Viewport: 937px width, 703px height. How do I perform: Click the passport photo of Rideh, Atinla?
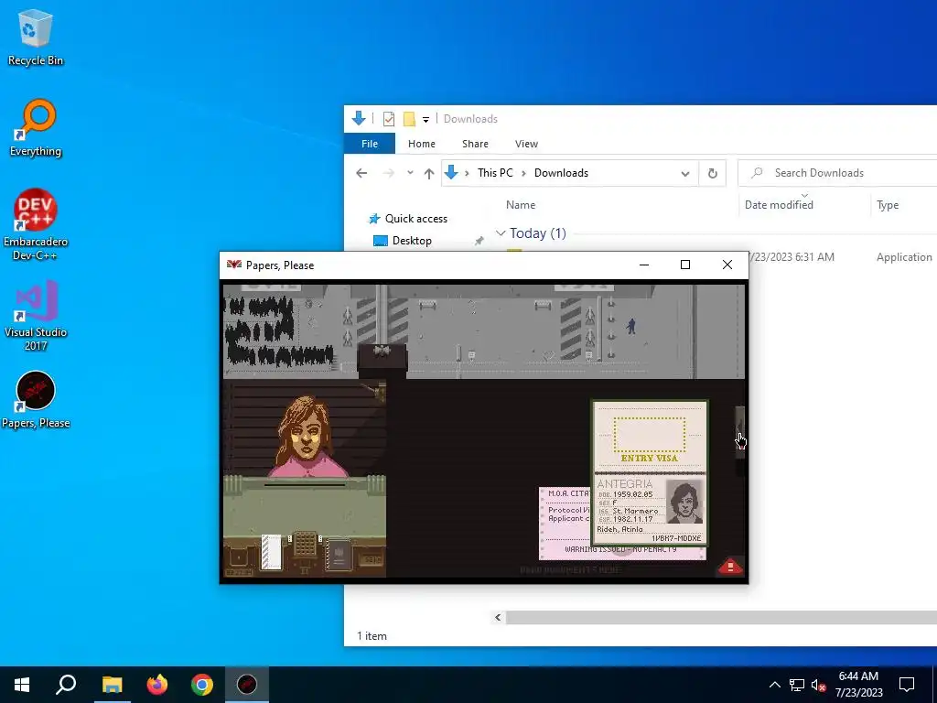pos(684,503)
